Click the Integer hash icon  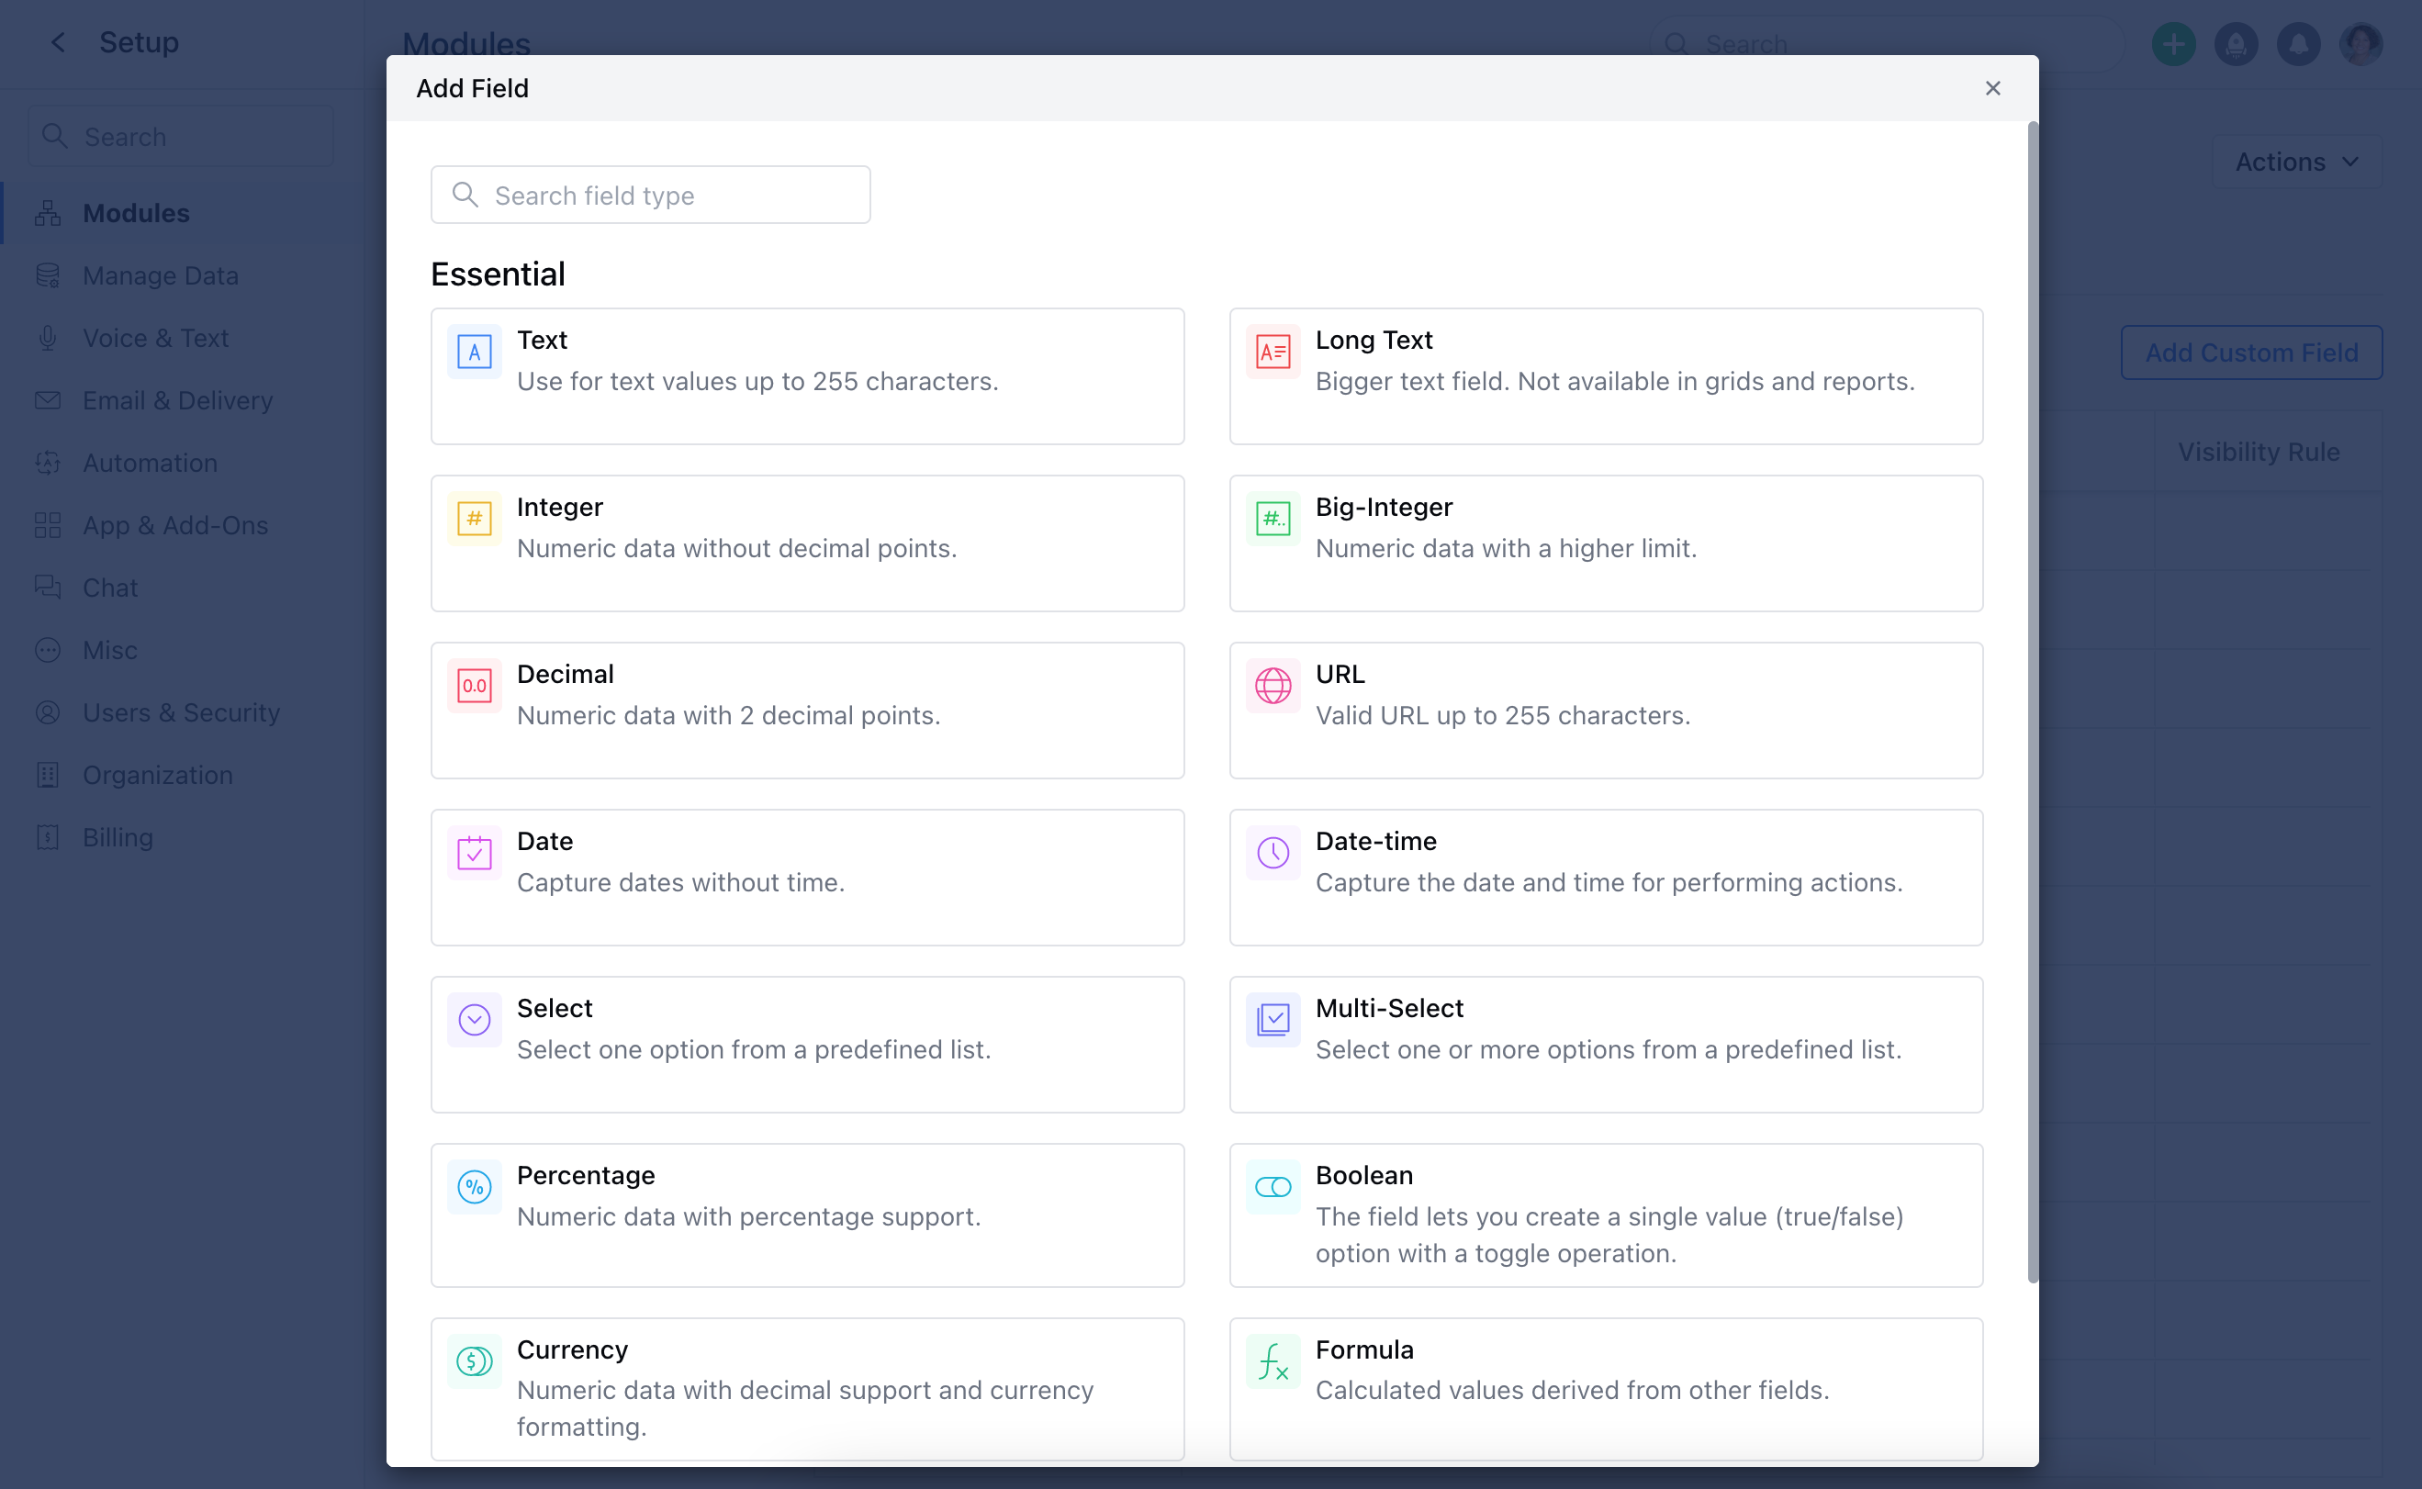tap(474, 519)
